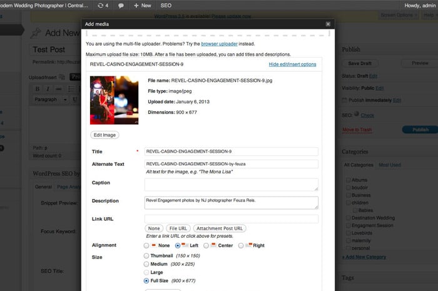Image resolution: width=438 pixels, height=291 pixels.
Task: Open the General tab in WordPress SEO box
Action: (x=44, y=187)
